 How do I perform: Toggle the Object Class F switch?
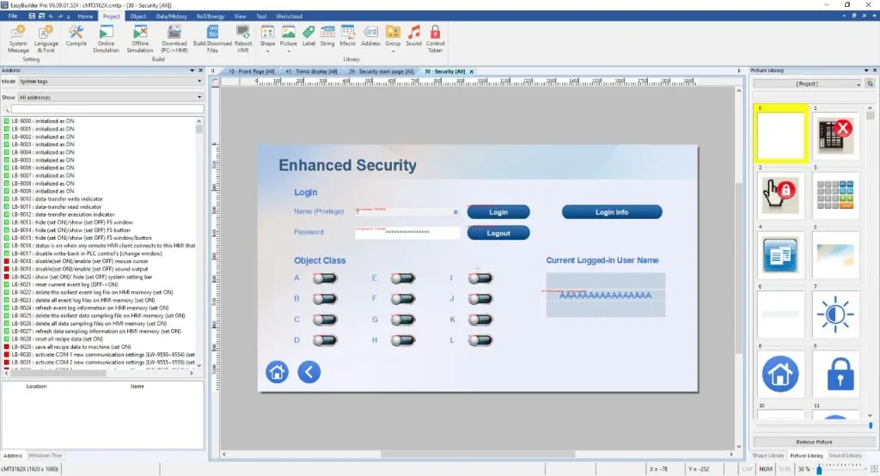[x=403, y=299]
